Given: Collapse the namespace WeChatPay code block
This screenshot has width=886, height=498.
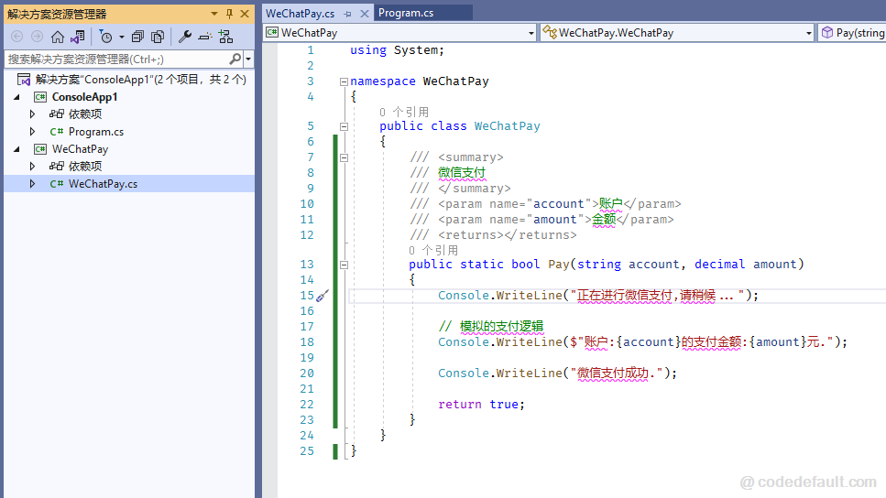Looking at the screenshot, I should tap(344, 81).
